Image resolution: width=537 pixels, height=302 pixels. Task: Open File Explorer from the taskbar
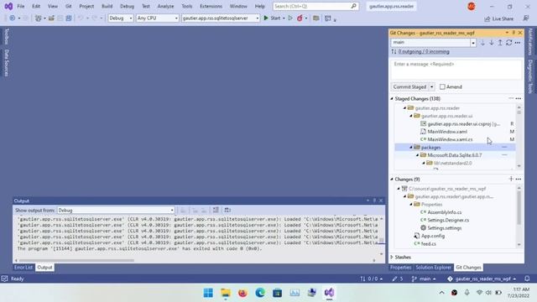(x=226, y=293)
